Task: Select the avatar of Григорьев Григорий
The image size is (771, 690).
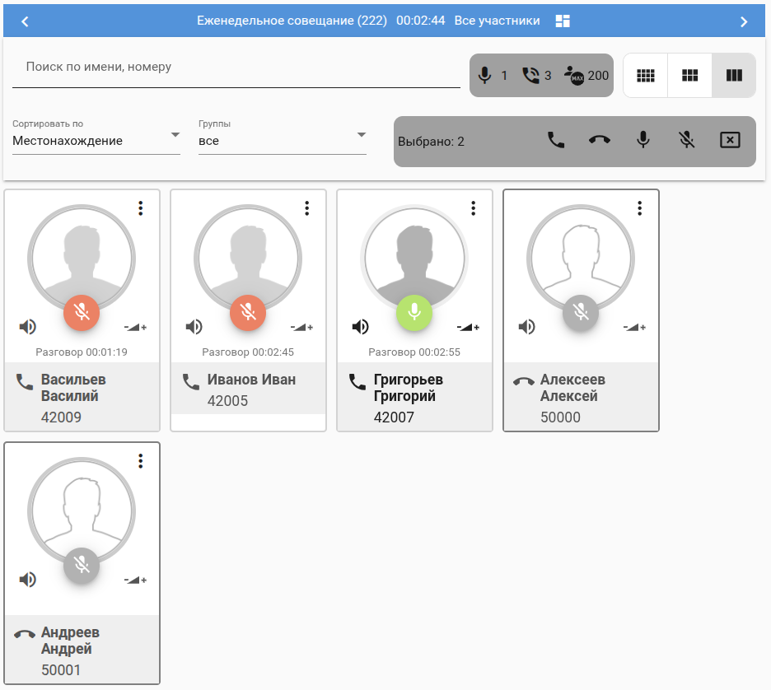Action: tap(414, 258)
